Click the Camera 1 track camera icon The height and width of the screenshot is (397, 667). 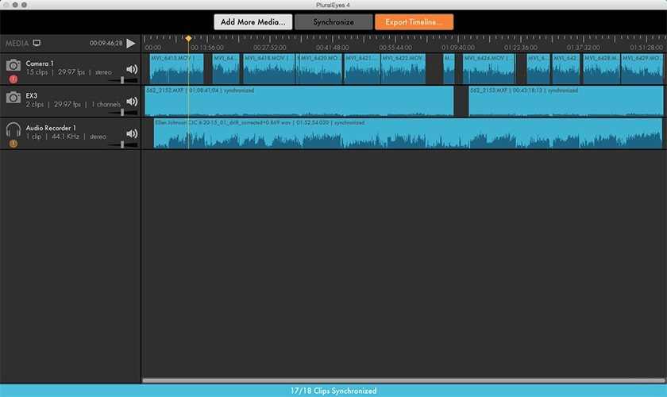[13, 65]
